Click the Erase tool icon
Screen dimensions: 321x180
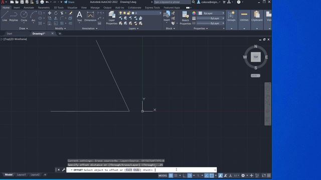[71, 13]
